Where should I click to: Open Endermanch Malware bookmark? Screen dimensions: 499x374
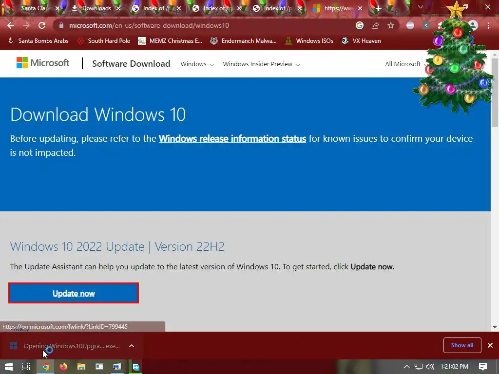tap(244, 41)
